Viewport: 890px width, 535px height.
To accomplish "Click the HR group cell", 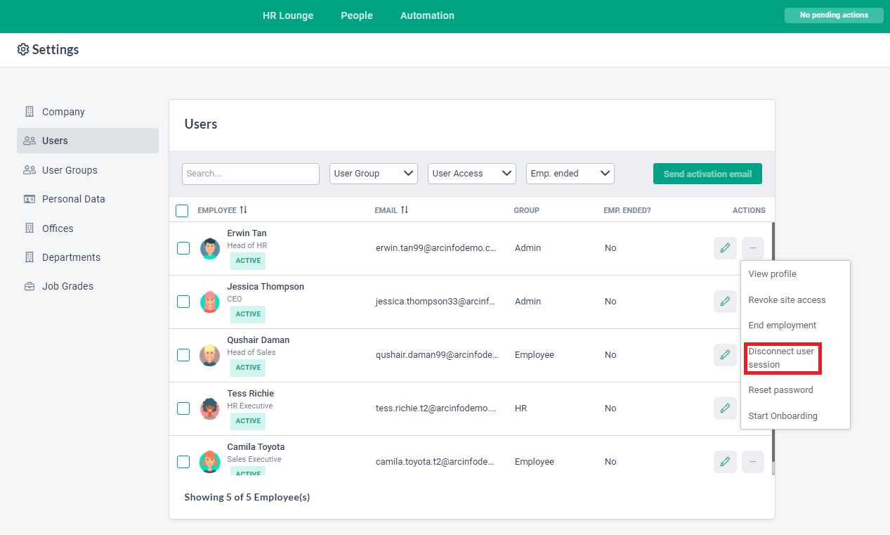I will pyautogui.click(x=521, y=408).
